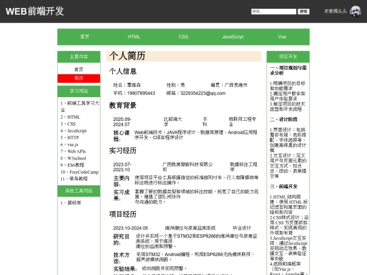The height and width of the screenshot is (275, 367).
Task: Click the 搜索 search button
Action: (304, 12)
